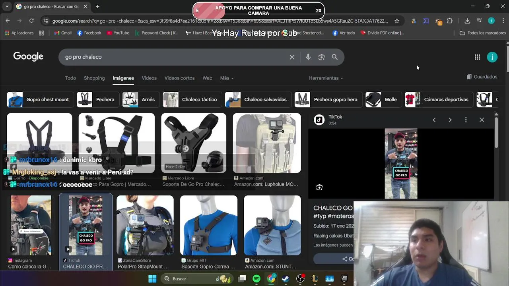This screenshot has width=509, height=286.
Task: Open the Aplicaciones bookmark shortcut
Action: (19, 33)
